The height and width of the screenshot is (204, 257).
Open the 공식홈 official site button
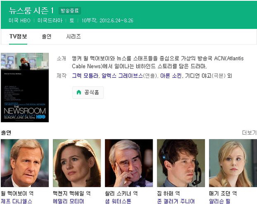pos(88,92)
